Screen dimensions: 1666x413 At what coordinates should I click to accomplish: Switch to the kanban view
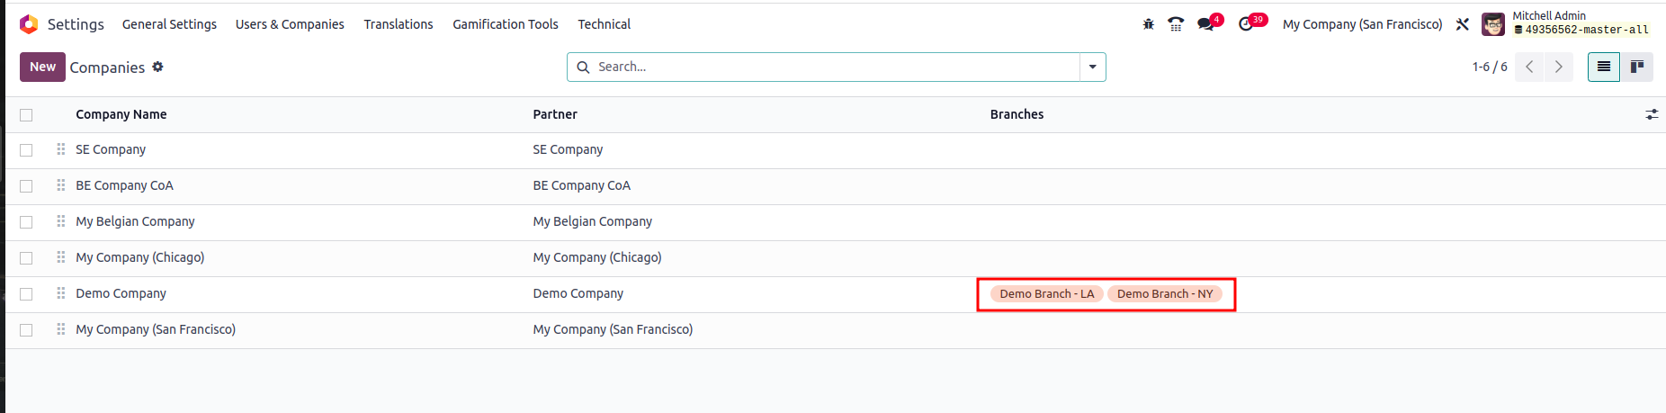click(x=1637, y=67)
